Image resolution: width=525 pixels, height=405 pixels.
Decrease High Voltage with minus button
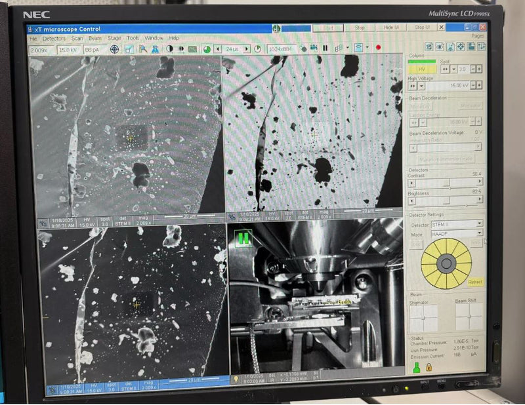(x=472, y=85)
